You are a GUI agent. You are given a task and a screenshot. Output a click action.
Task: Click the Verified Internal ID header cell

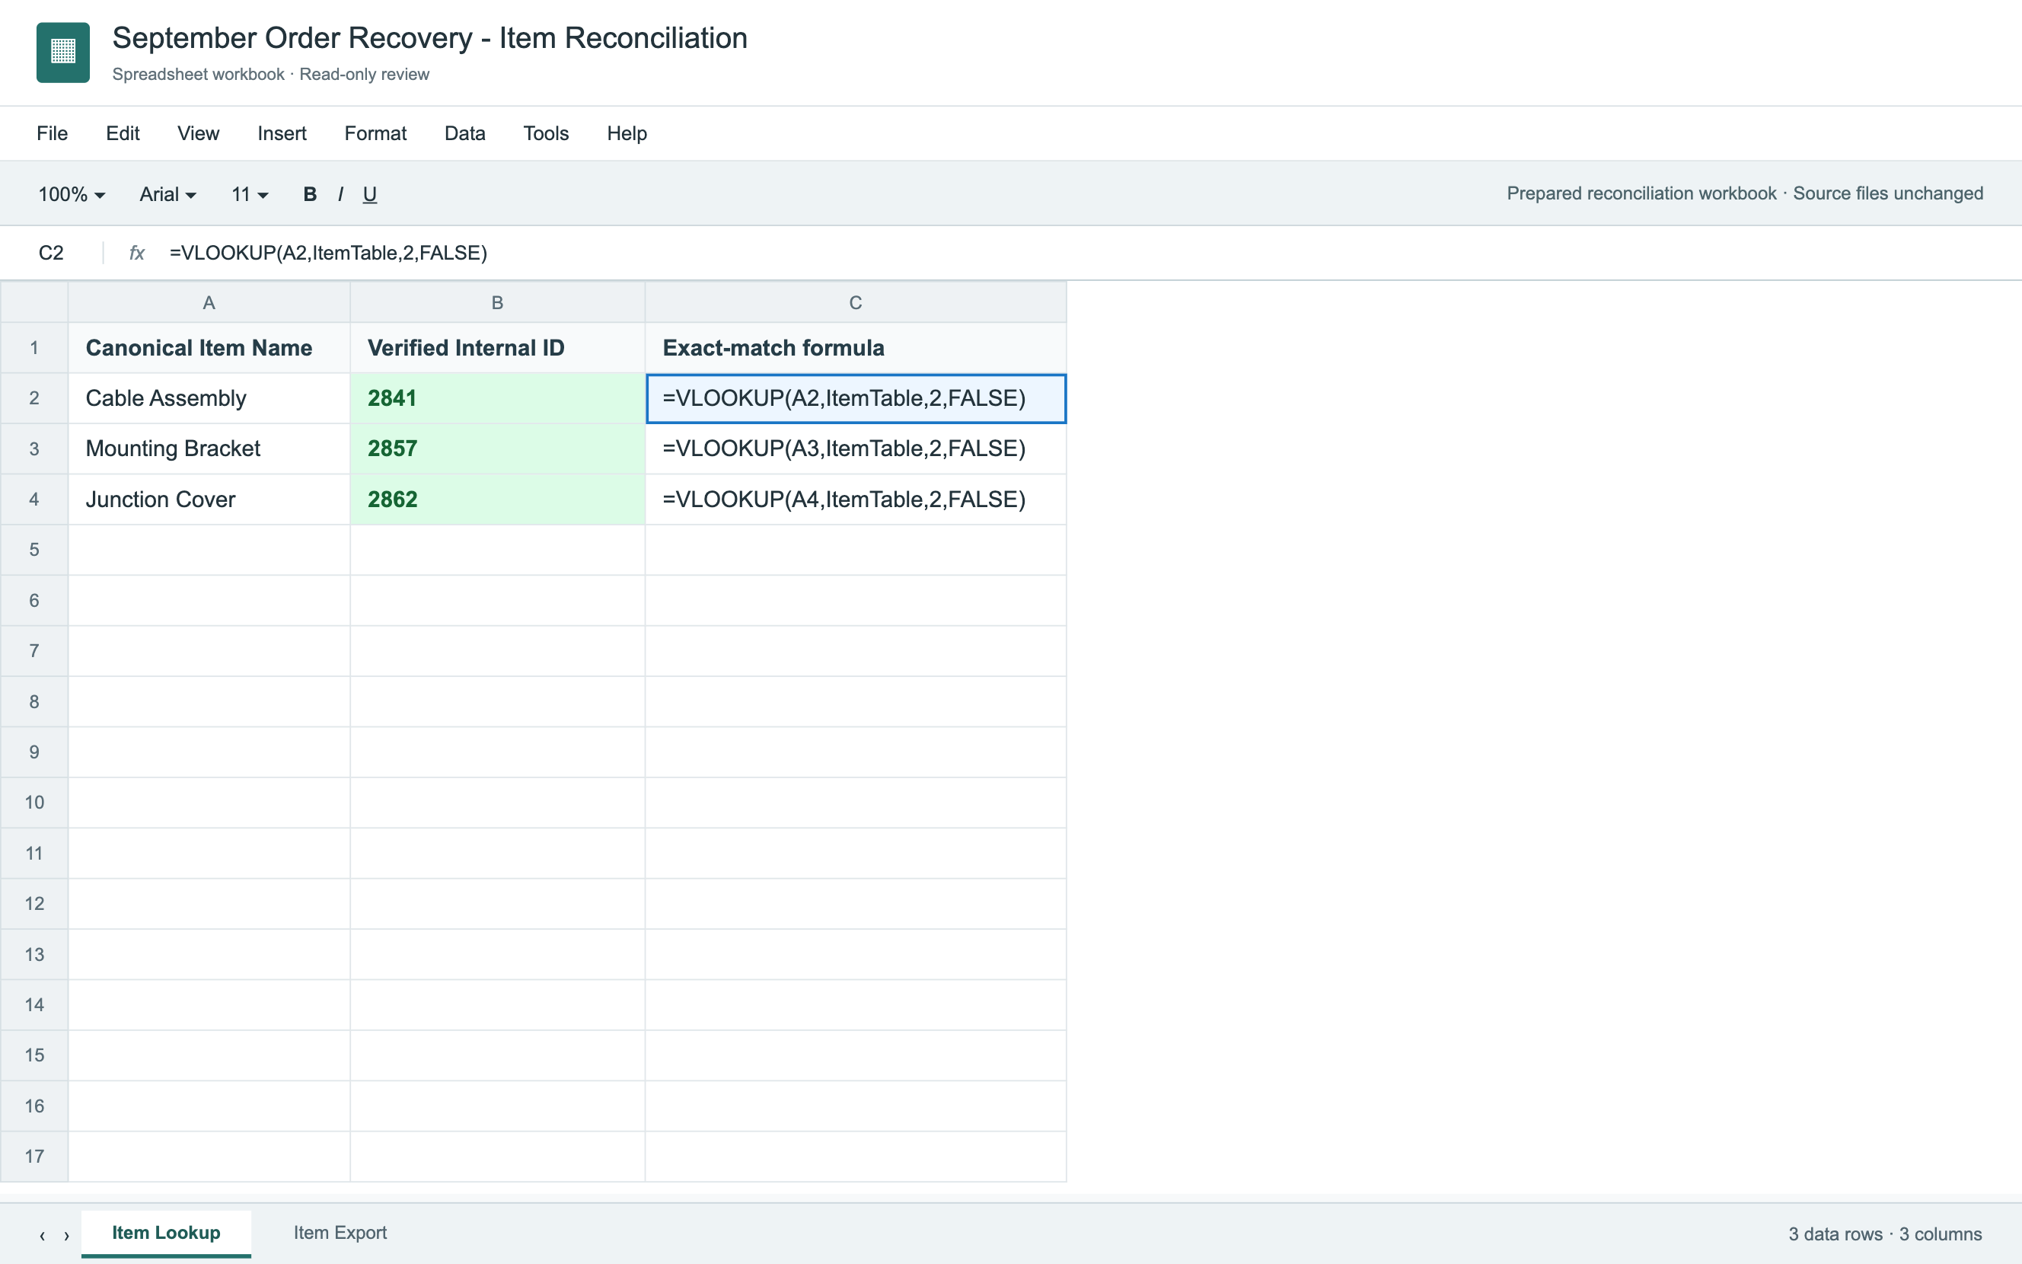point(497,348)
